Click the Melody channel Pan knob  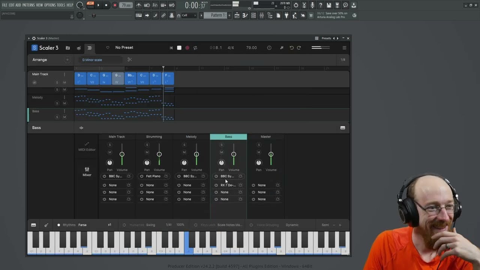click(184, 163)
